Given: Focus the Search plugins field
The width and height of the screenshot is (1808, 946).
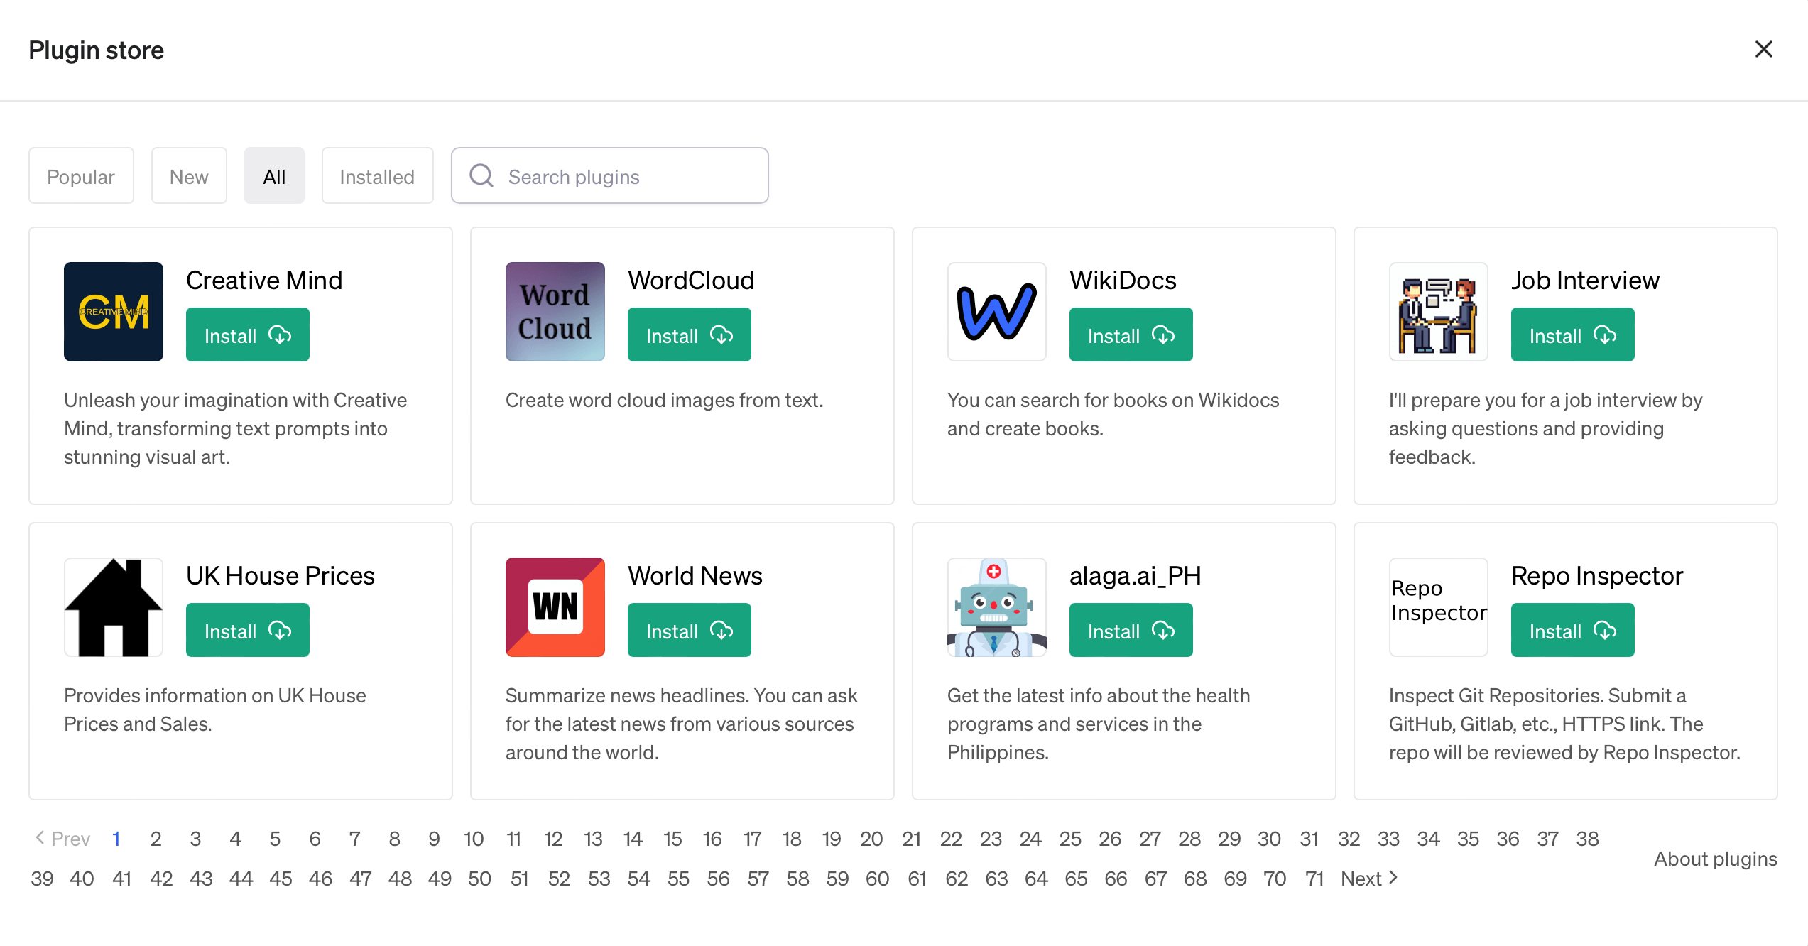Looking at the screenshot, I should click(610, 176).
